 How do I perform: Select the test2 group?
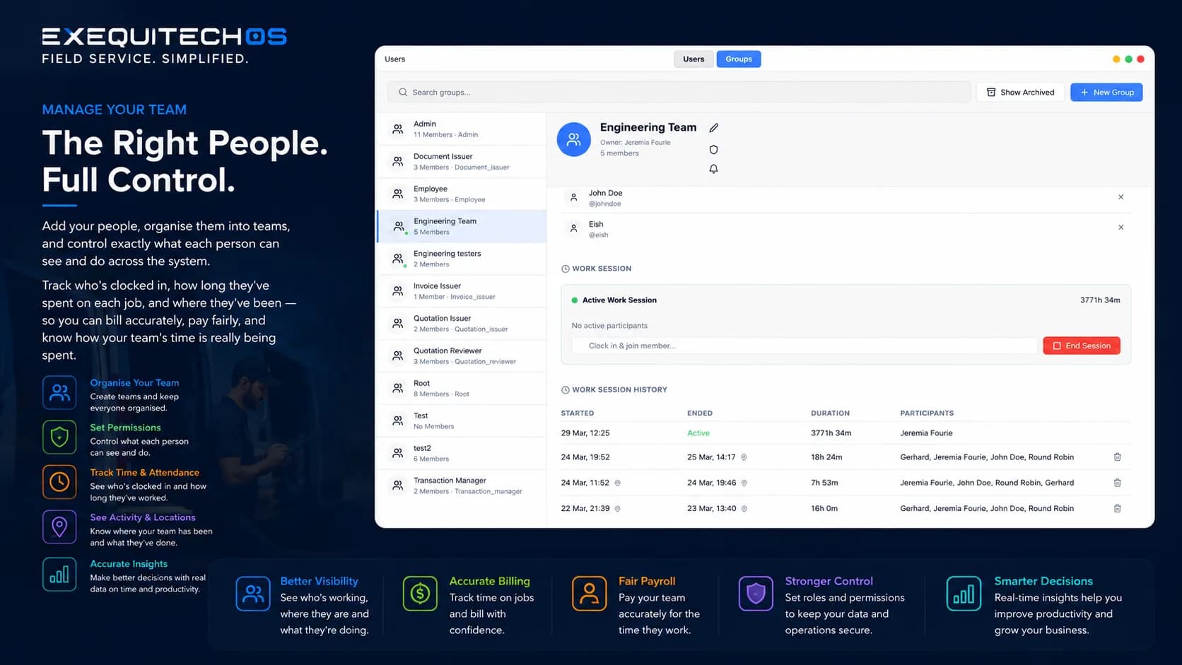pyautogui.click(x=462, y=453)
